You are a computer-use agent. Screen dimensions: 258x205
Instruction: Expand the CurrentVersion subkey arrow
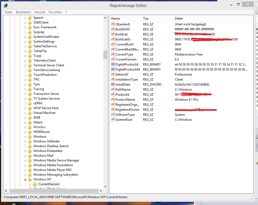tap(30, 184)
